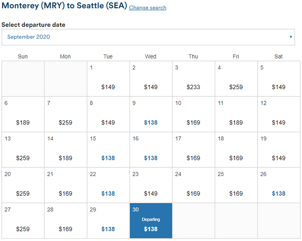This screenshot has width=302, height=241.
Task: Select September 13 fare of $259
Action: 23,150
